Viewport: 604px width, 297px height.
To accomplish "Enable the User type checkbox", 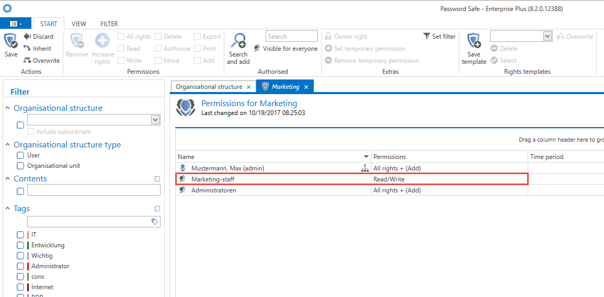I will click(20, 155).
